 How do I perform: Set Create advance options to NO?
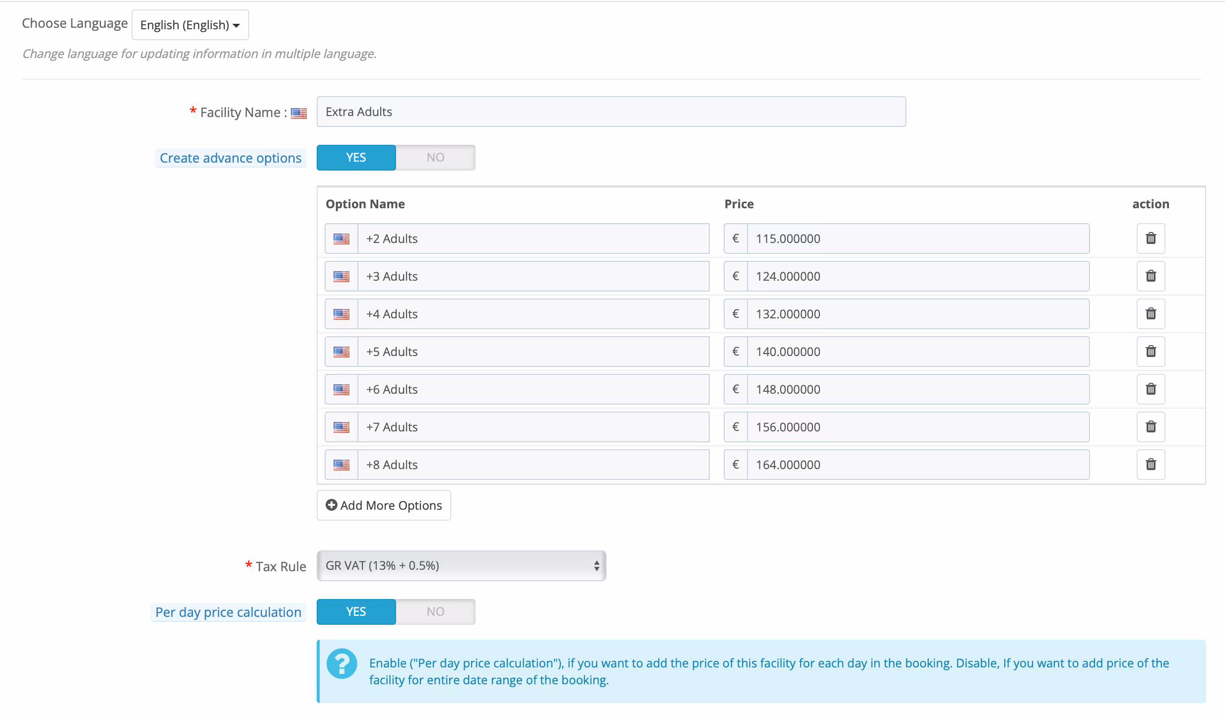[435, 158]
